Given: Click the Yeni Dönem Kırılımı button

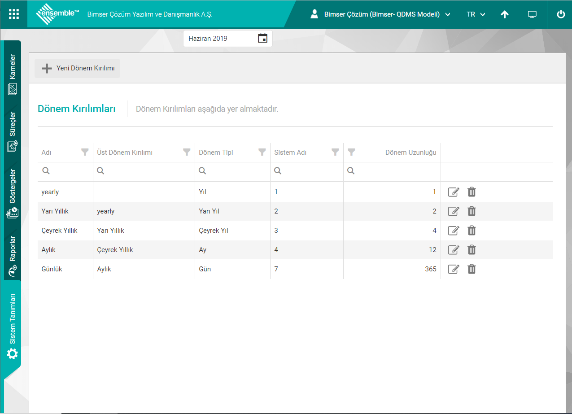Looking at the screenshot, I should [78, 69].
